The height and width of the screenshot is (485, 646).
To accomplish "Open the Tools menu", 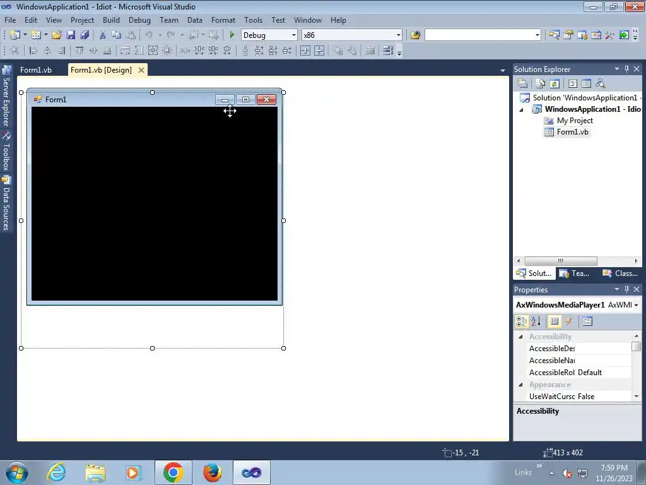I will click(x=253, y=20).
